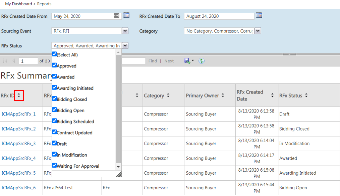Image resolution: width=340 pixels, height=196 pixels.
Task: Toggle the Bidding Open checkbox
Action: pyautogui.click(x=54, y=110)
